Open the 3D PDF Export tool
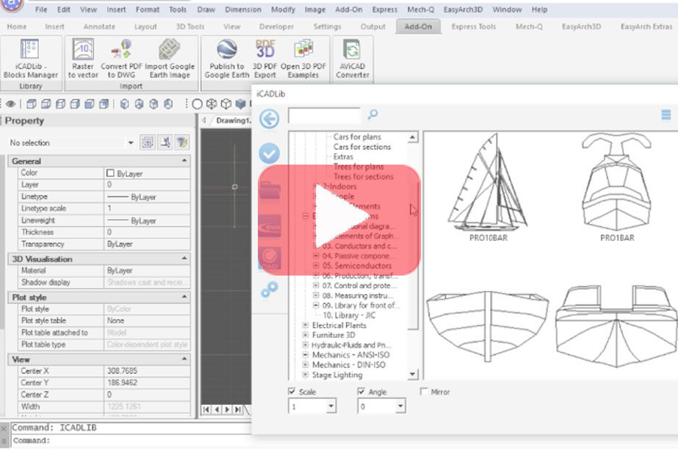The height and width of the screenshot is (449, 678). point(264,59)
